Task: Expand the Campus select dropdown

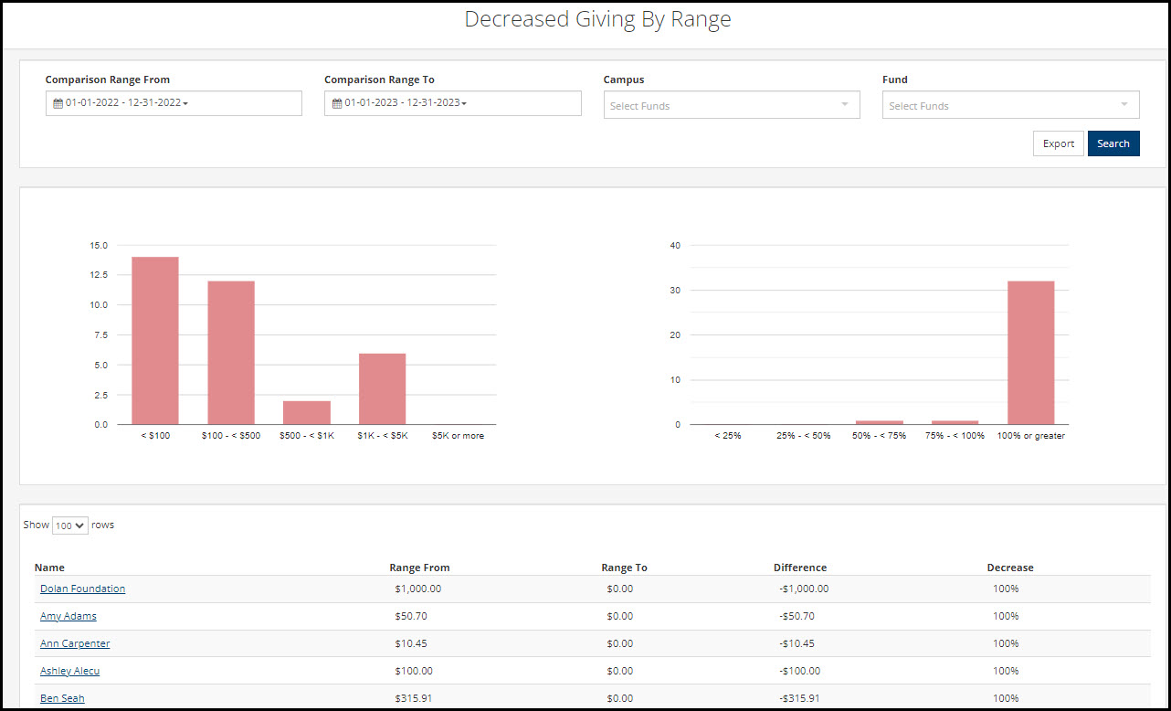Action: click(732, 105)
